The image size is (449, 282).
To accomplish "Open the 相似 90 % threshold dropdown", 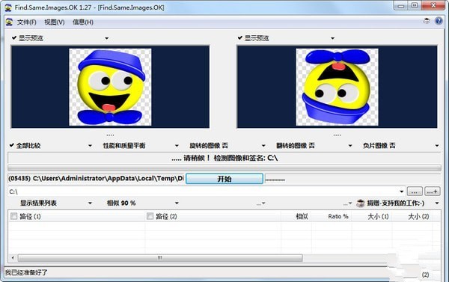I will (177, 203).
